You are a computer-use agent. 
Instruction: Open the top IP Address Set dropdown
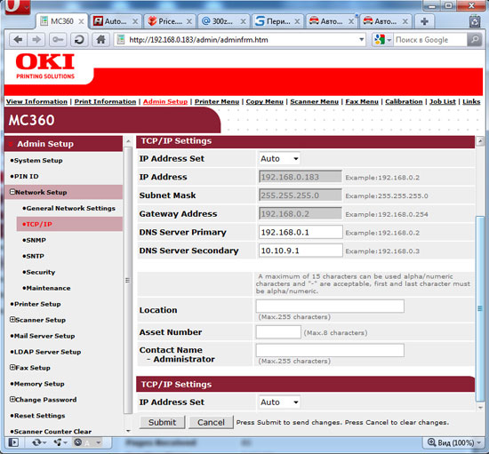click(279, 159)
